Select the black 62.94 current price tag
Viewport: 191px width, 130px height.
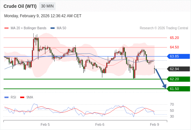(178, 69)
